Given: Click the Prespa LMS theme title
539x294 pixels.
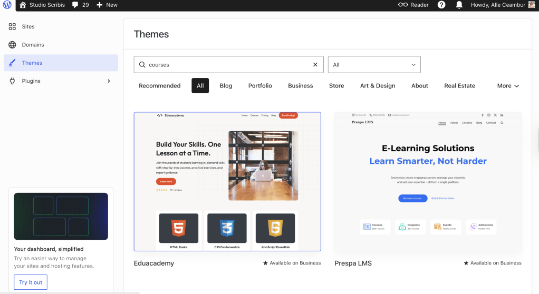Looking at the screenshot, I should (x=353, y=263).
